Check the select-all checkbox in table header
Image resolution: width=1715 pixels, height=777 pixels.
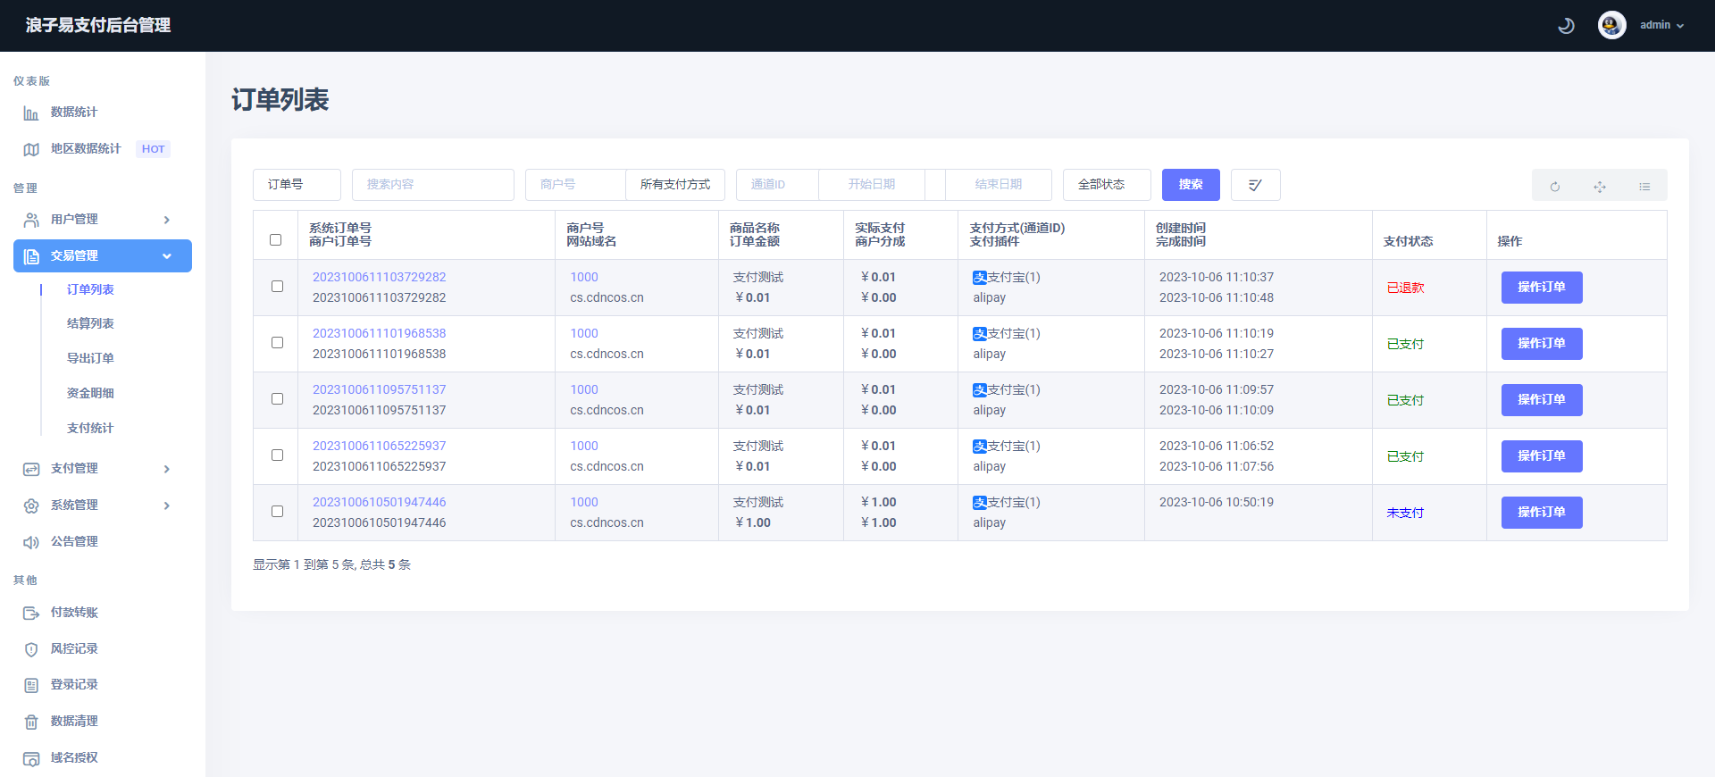pos(275,240)
